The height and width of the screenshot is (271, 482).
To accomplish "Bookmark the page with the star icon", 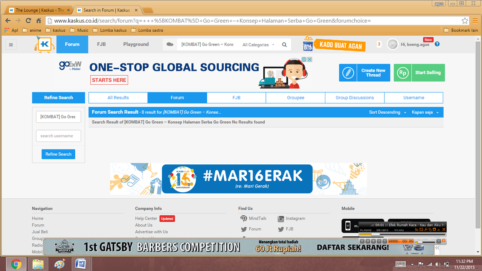I will pyautogui.click(x=465, y=21).
